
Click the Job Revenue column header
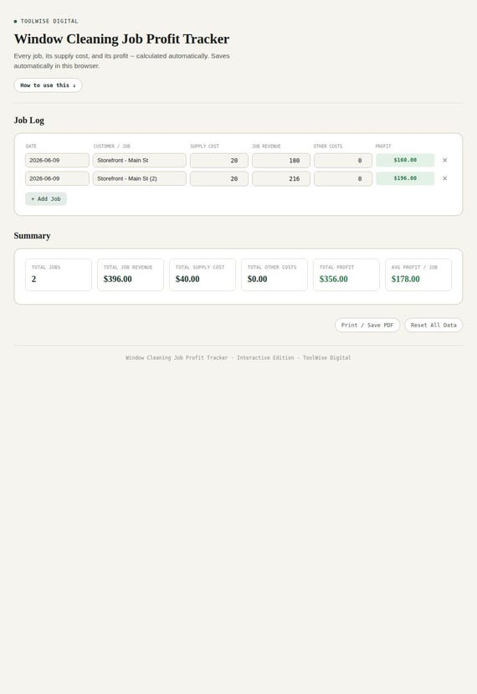266,146
